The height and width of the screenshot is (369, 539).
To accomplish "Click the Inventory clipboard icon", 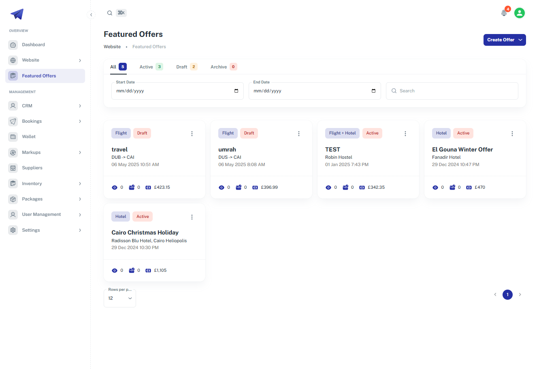I will [x=13, y=183].
